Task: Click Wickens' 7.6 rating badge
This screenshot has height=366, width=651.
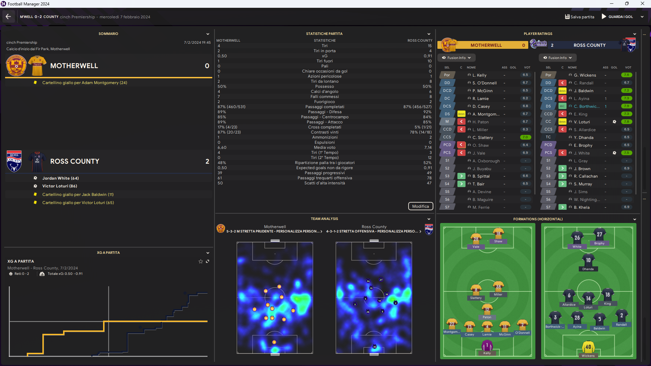Action: (626, 75)
